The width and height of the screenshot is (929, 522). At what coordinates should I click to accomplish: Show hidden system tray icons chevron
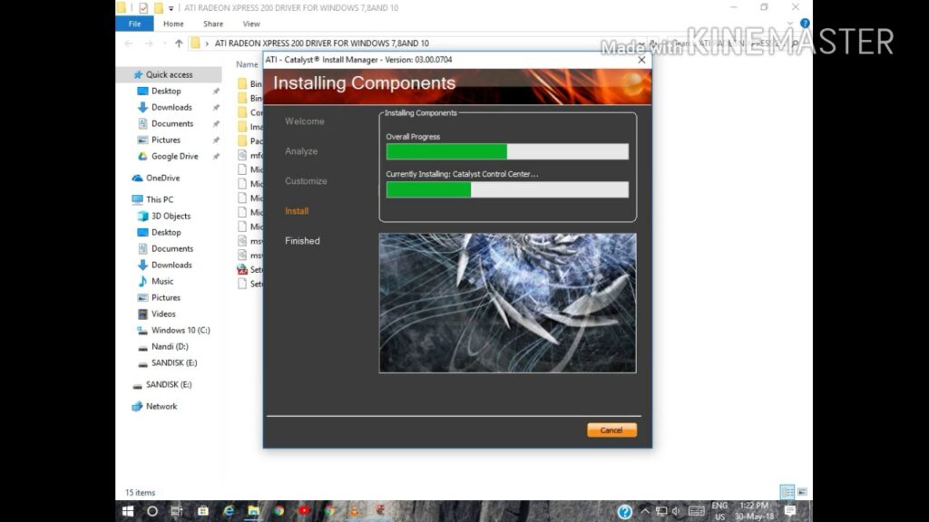pyautogui.click(x=643, y=512)
